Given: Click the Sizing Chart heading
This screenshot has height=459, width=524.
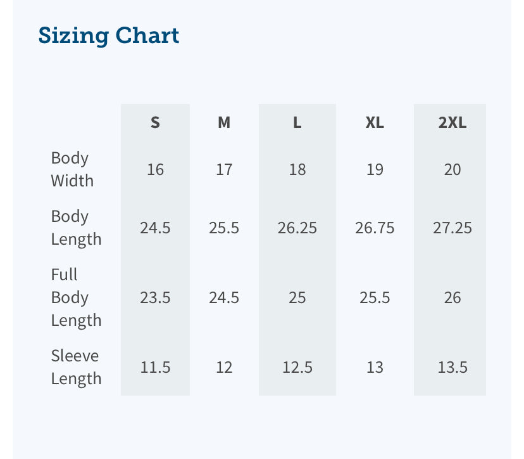Looking at the screenshot, I should pyautogui.click(x=109, y=36).
